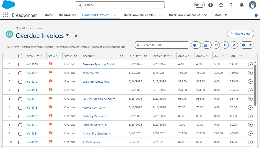Open row actions for INV-1016

click(250, 108)
